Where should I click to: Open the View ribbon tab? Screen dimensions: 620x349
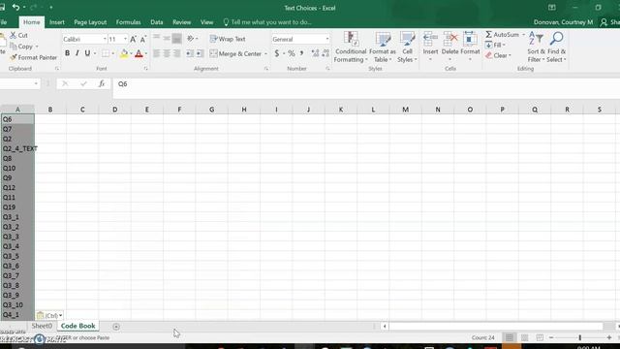tap(206, 22)
